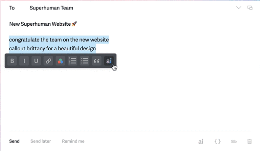260x151 pixels.
Task: Format selection as block quote
Action: [97, 61]
